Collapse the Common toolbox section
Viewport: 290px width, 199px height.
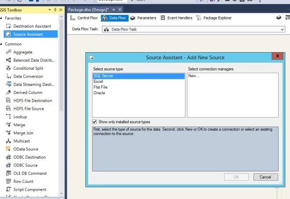point(2,44)
